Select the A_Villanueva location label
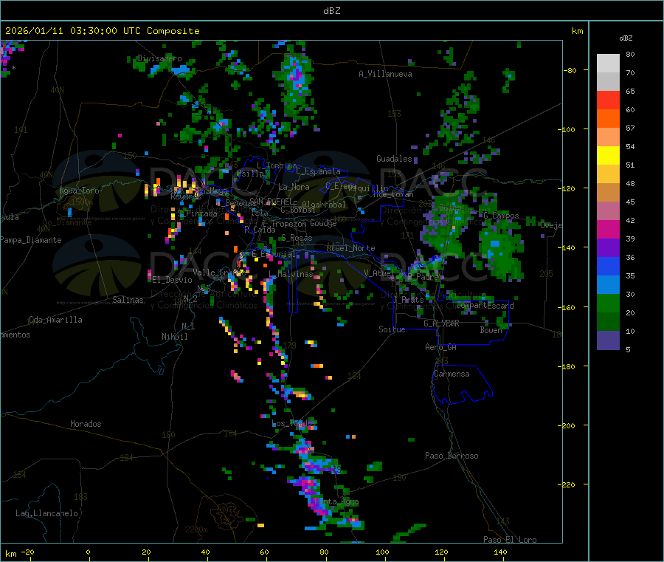This screenshot has width=664, height=562. click(x=385, y=74)
